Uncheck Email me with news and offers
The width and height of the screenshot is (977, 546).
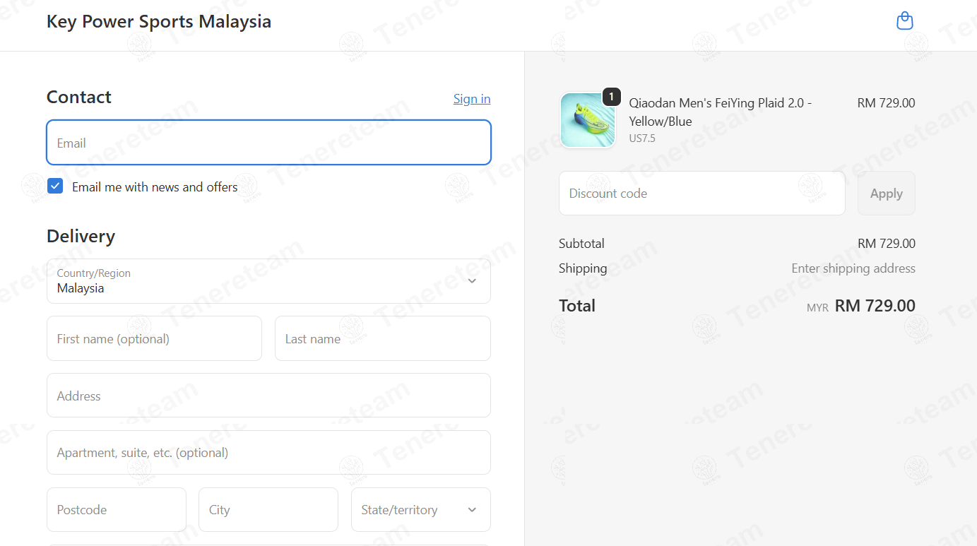(x=55, y=186)
